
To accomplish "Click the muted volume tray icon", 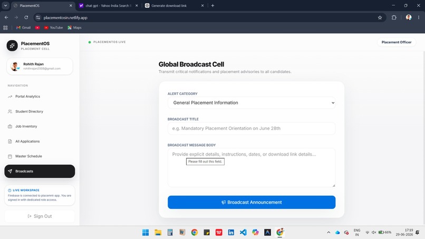I will coord(374,232).
